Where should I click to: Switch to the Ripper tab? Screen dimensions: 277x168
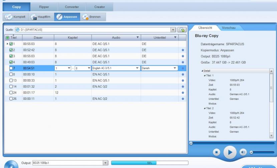pyautogui.click(x=44, y=7)
